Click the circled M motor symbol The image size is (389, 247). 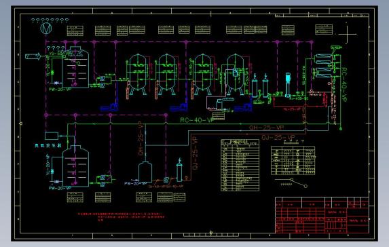46,28
